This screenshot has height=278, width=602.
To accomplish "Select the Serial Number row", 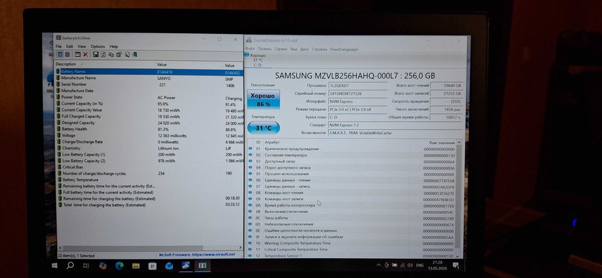I will pos(150,84).
